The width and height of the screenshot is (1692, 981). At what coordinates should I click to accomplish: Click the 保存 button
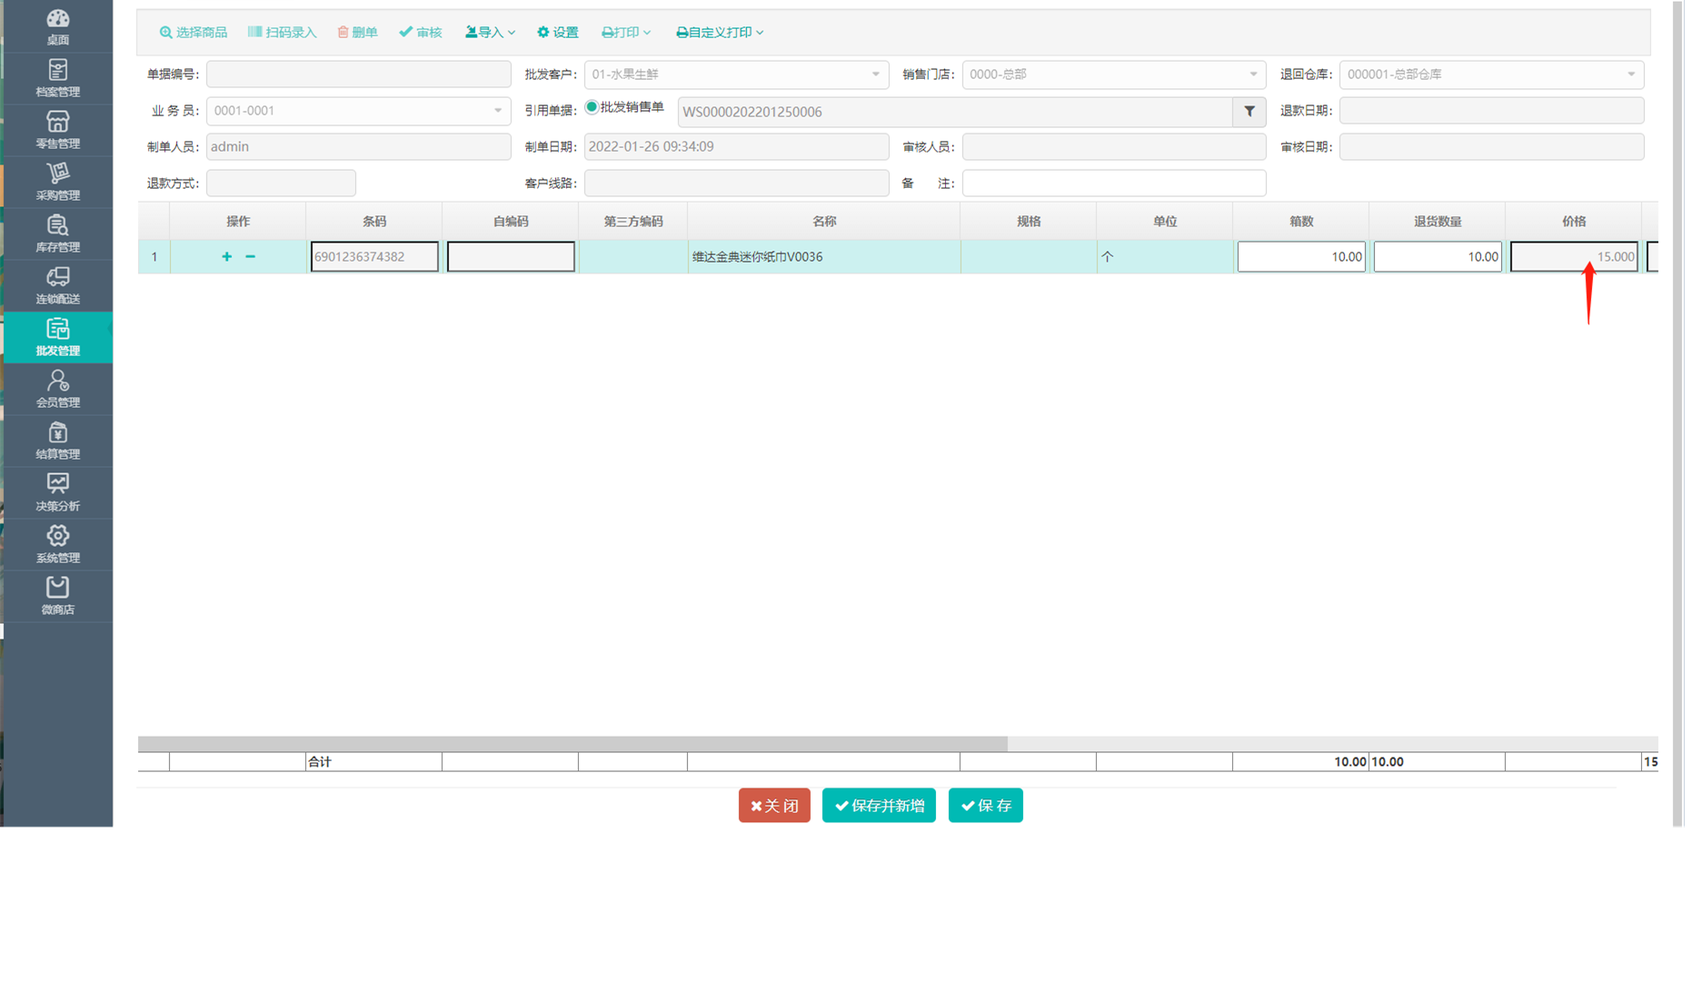(x=986, y=806)
